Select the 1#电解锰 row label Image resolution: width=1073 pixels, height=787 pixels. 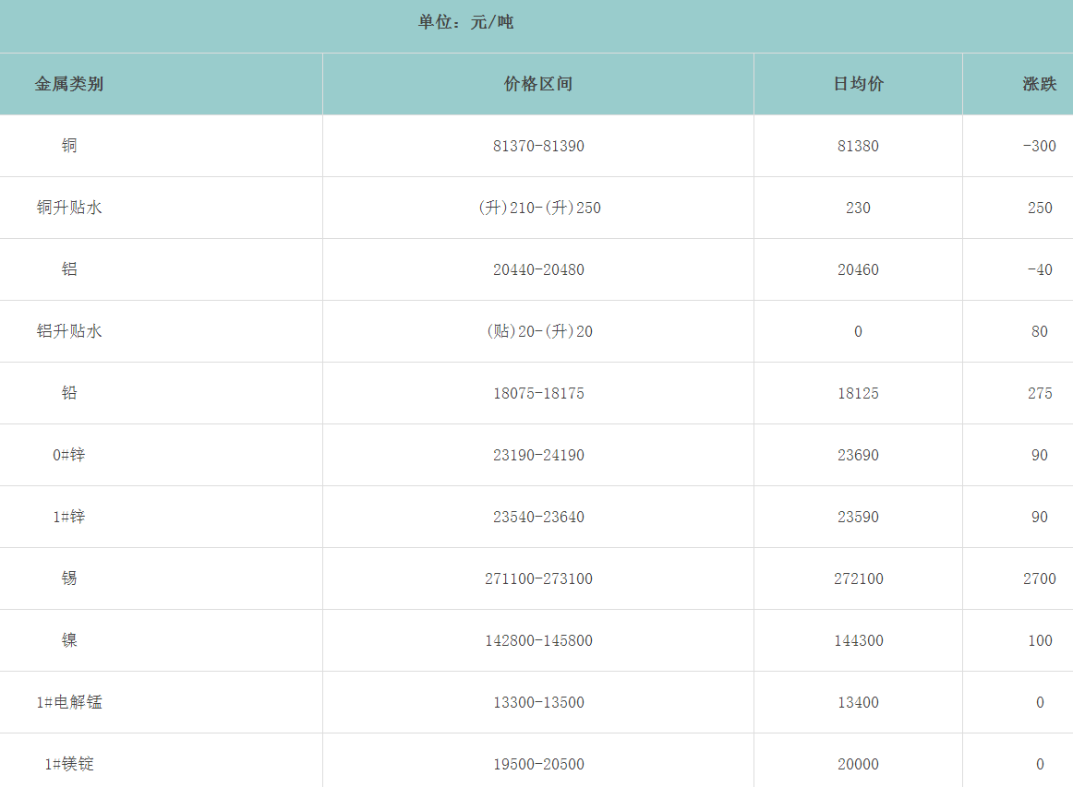tap(69, 702)
